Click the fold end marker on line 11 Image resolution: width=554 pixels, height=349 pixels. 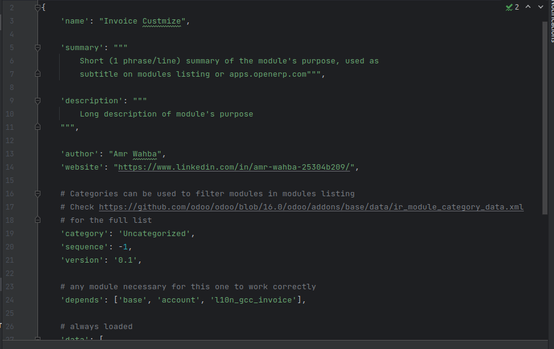point(38,127)
